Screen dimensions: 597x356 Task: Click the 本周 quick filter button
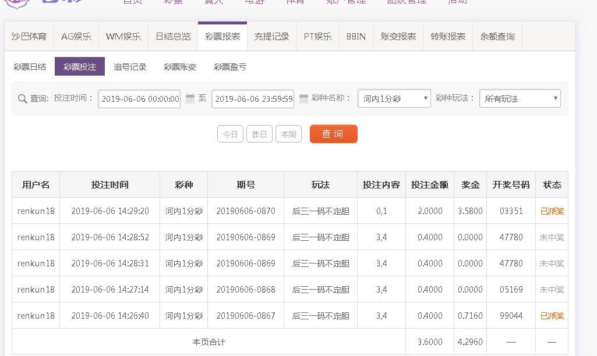pos(289,134)
